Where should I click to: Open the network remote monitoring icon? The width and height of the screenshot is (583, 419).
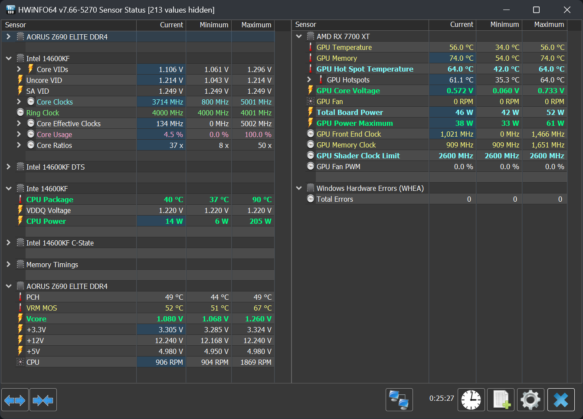pos(399,400)
